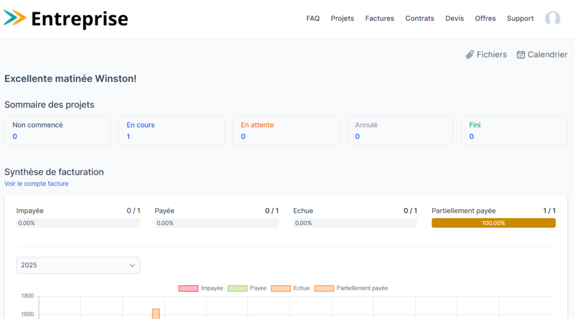Expand the 2025 year dropdown
Image resolution: width=575 pixels, height=319 pixels.
click(x=78, y=265)
